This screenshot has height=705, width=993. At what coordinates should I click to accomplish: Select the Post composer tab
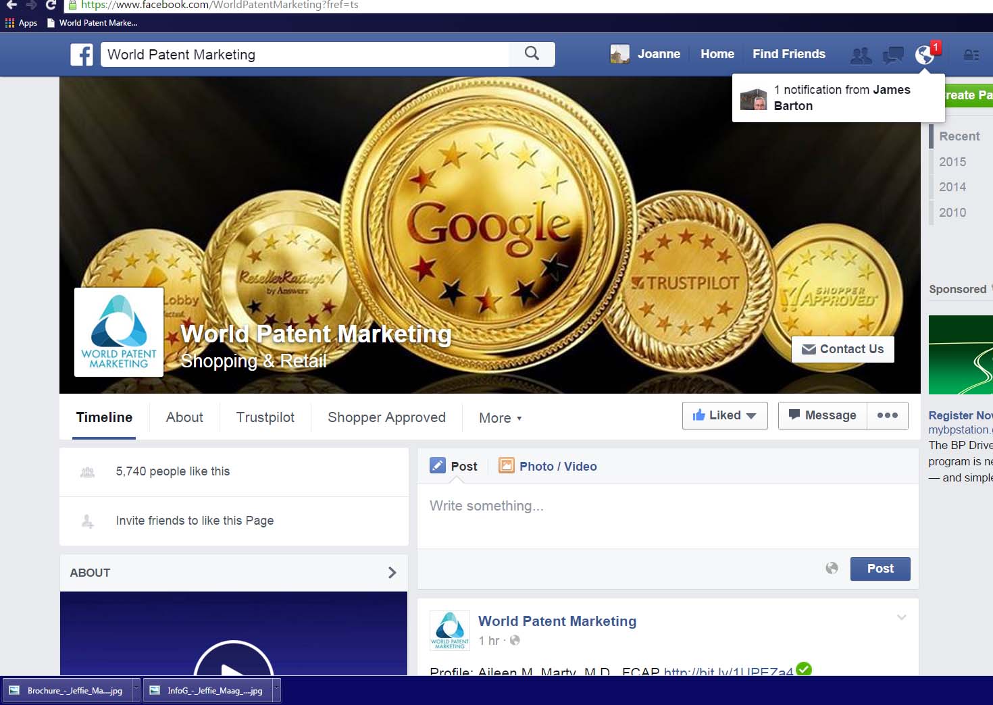pyautogui.click(x=454, y=466)
